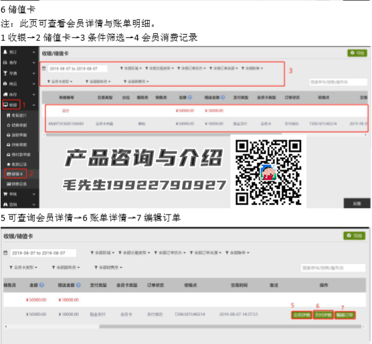Click the star icon beside 收款记录

click(x=9, y=164)
